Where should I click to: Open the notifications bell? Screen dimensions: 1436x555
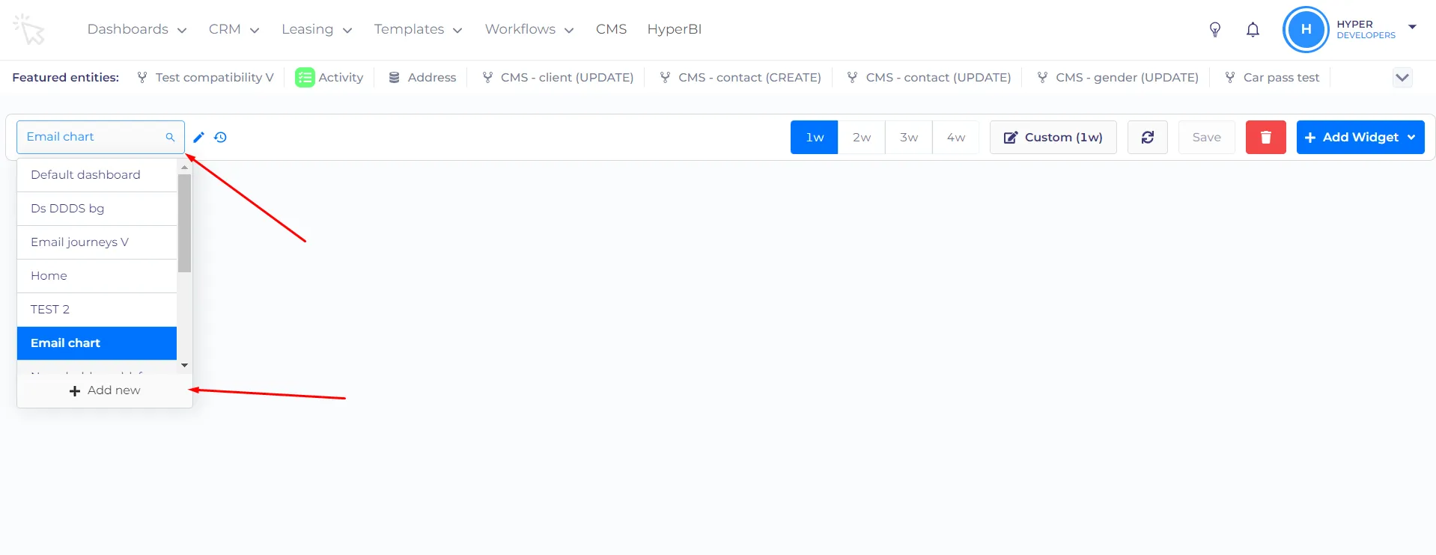(x=1253, y=29)
